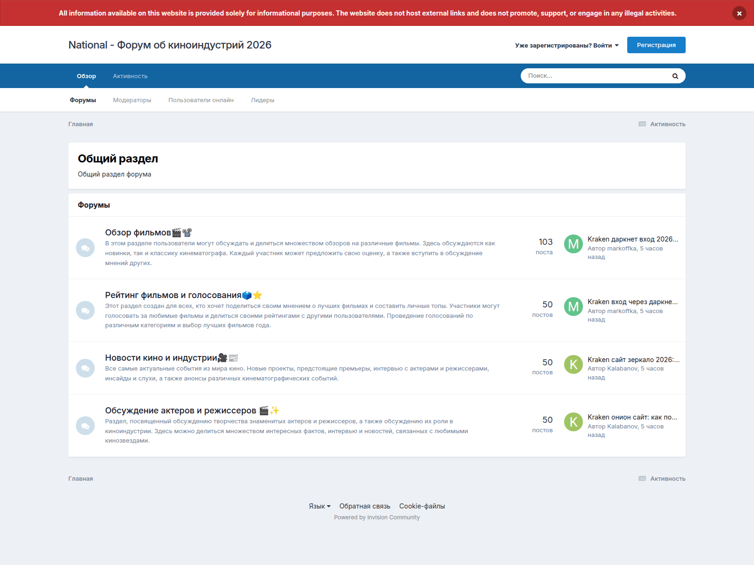The image size is (754, 565).
Task: Click the Рейтинг фильмов forum chat bubble icon
Action: (x=85, y=310)
